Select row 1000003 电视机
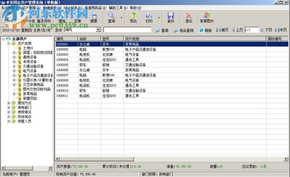This screenshot has width=290, height=177. pos(172,55)
